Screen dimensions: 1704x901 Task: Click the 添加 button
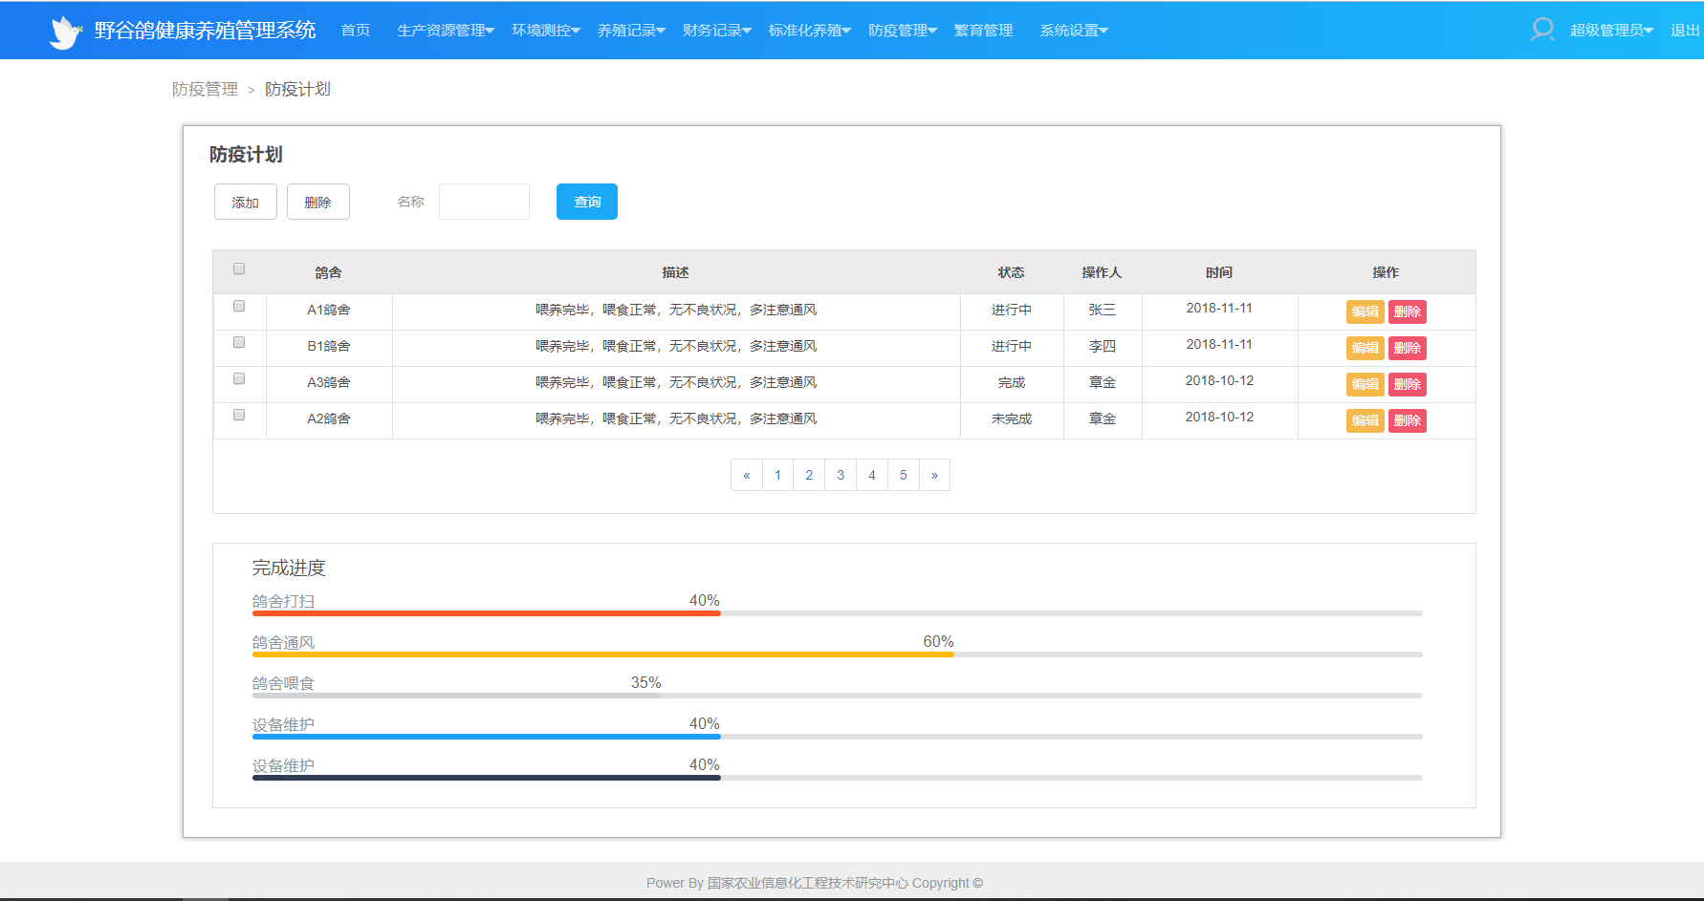point(246,202)
